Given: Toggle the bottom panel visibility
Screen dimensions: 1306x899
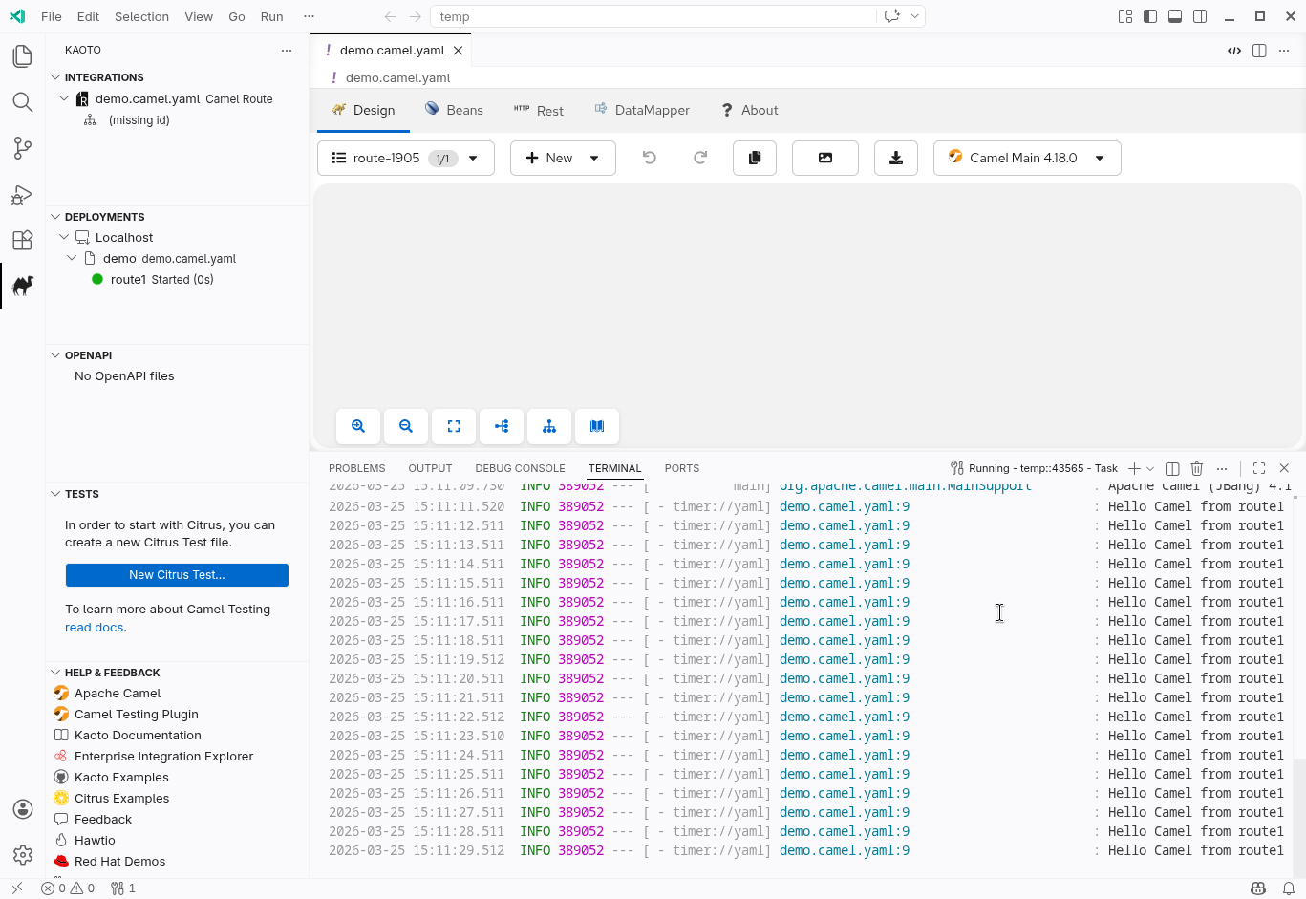Looking at the screenshot, I should pos(1174,16).
